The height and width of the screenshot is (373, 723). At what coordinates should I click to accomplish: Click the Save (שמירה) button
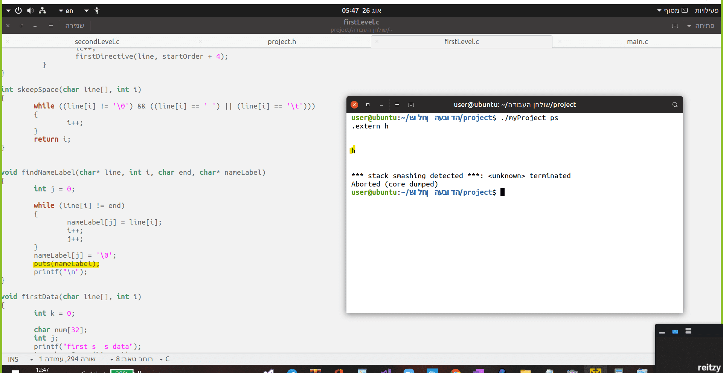coord(75,26)
